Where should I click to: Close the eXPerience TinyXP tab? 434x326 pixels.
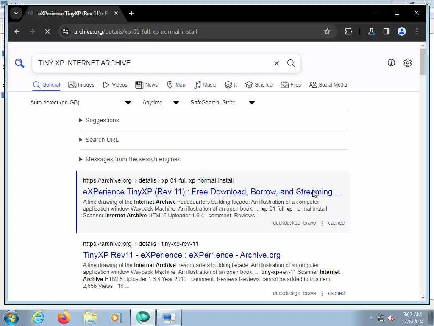(116, 13)
